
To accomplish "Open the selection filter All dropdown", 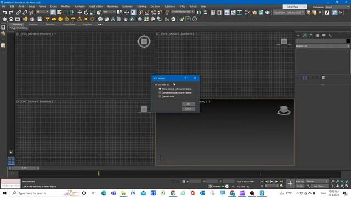I will [x=43, y=11].
